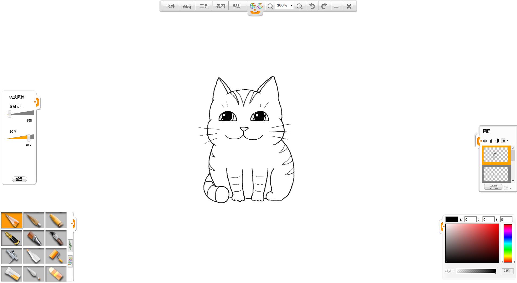Click the undo arrow

tap(312, 6)
